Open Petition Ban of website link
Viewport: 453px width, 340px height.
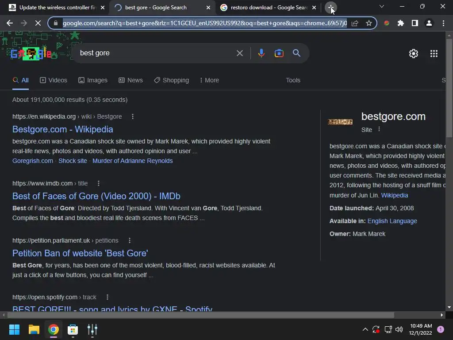80,253
